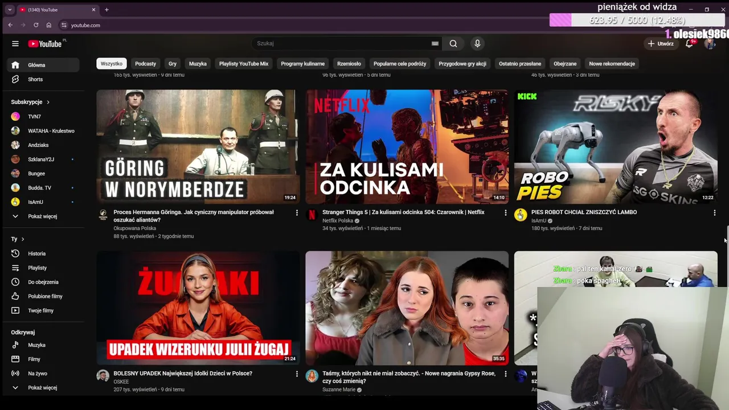Open options menu for Göring video
The height and width of the screenshot is (410, 729).
pyautogui.click(x=297, y=212)
